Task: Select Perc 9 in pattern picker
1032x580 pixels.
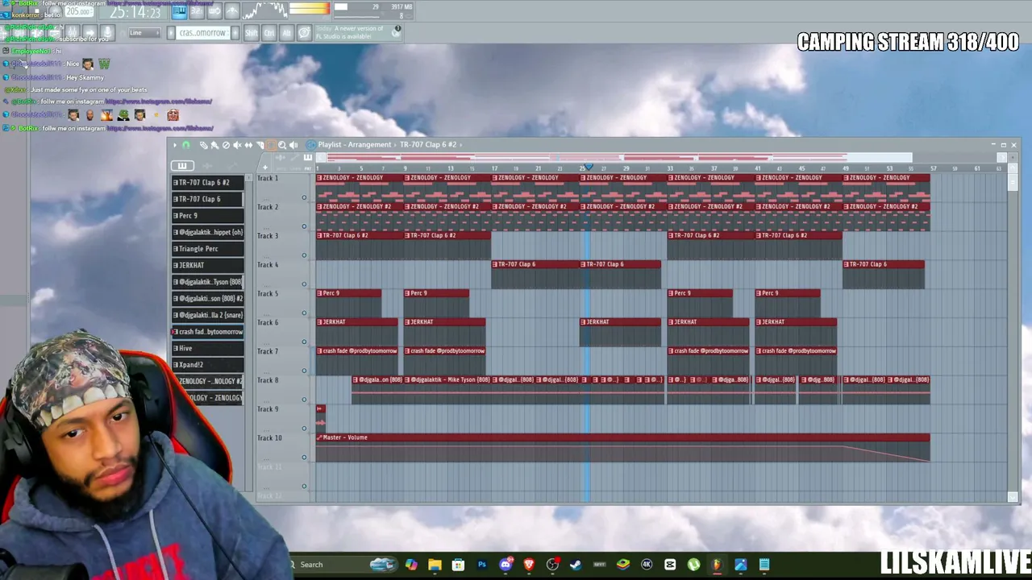Action: point(207,216)
